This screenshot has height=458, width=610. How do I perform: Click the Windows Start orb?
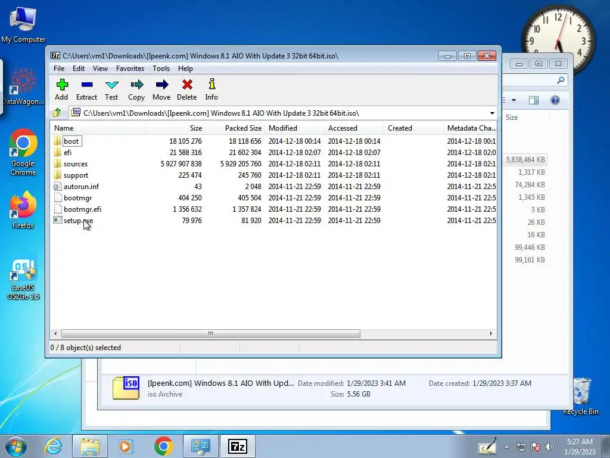click(x=16, y=446)
